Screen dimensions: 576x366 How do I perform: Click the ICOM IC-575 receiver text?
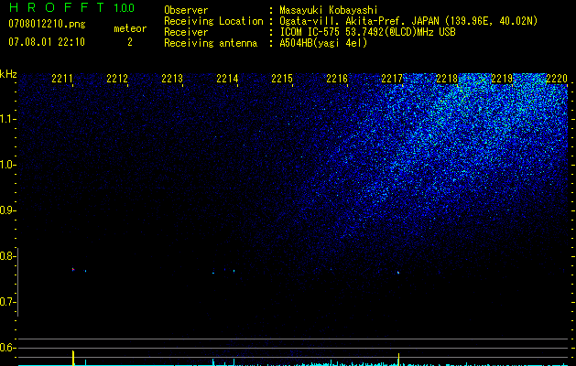coord(367,32)
